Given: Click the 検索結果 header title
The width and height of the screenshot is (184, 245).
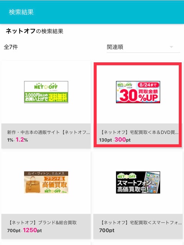Looking at the screenshot, I should click(x=21, y=12).
